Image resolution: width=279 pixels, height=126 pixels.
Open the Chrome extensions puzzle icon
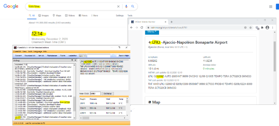point(262,28)
